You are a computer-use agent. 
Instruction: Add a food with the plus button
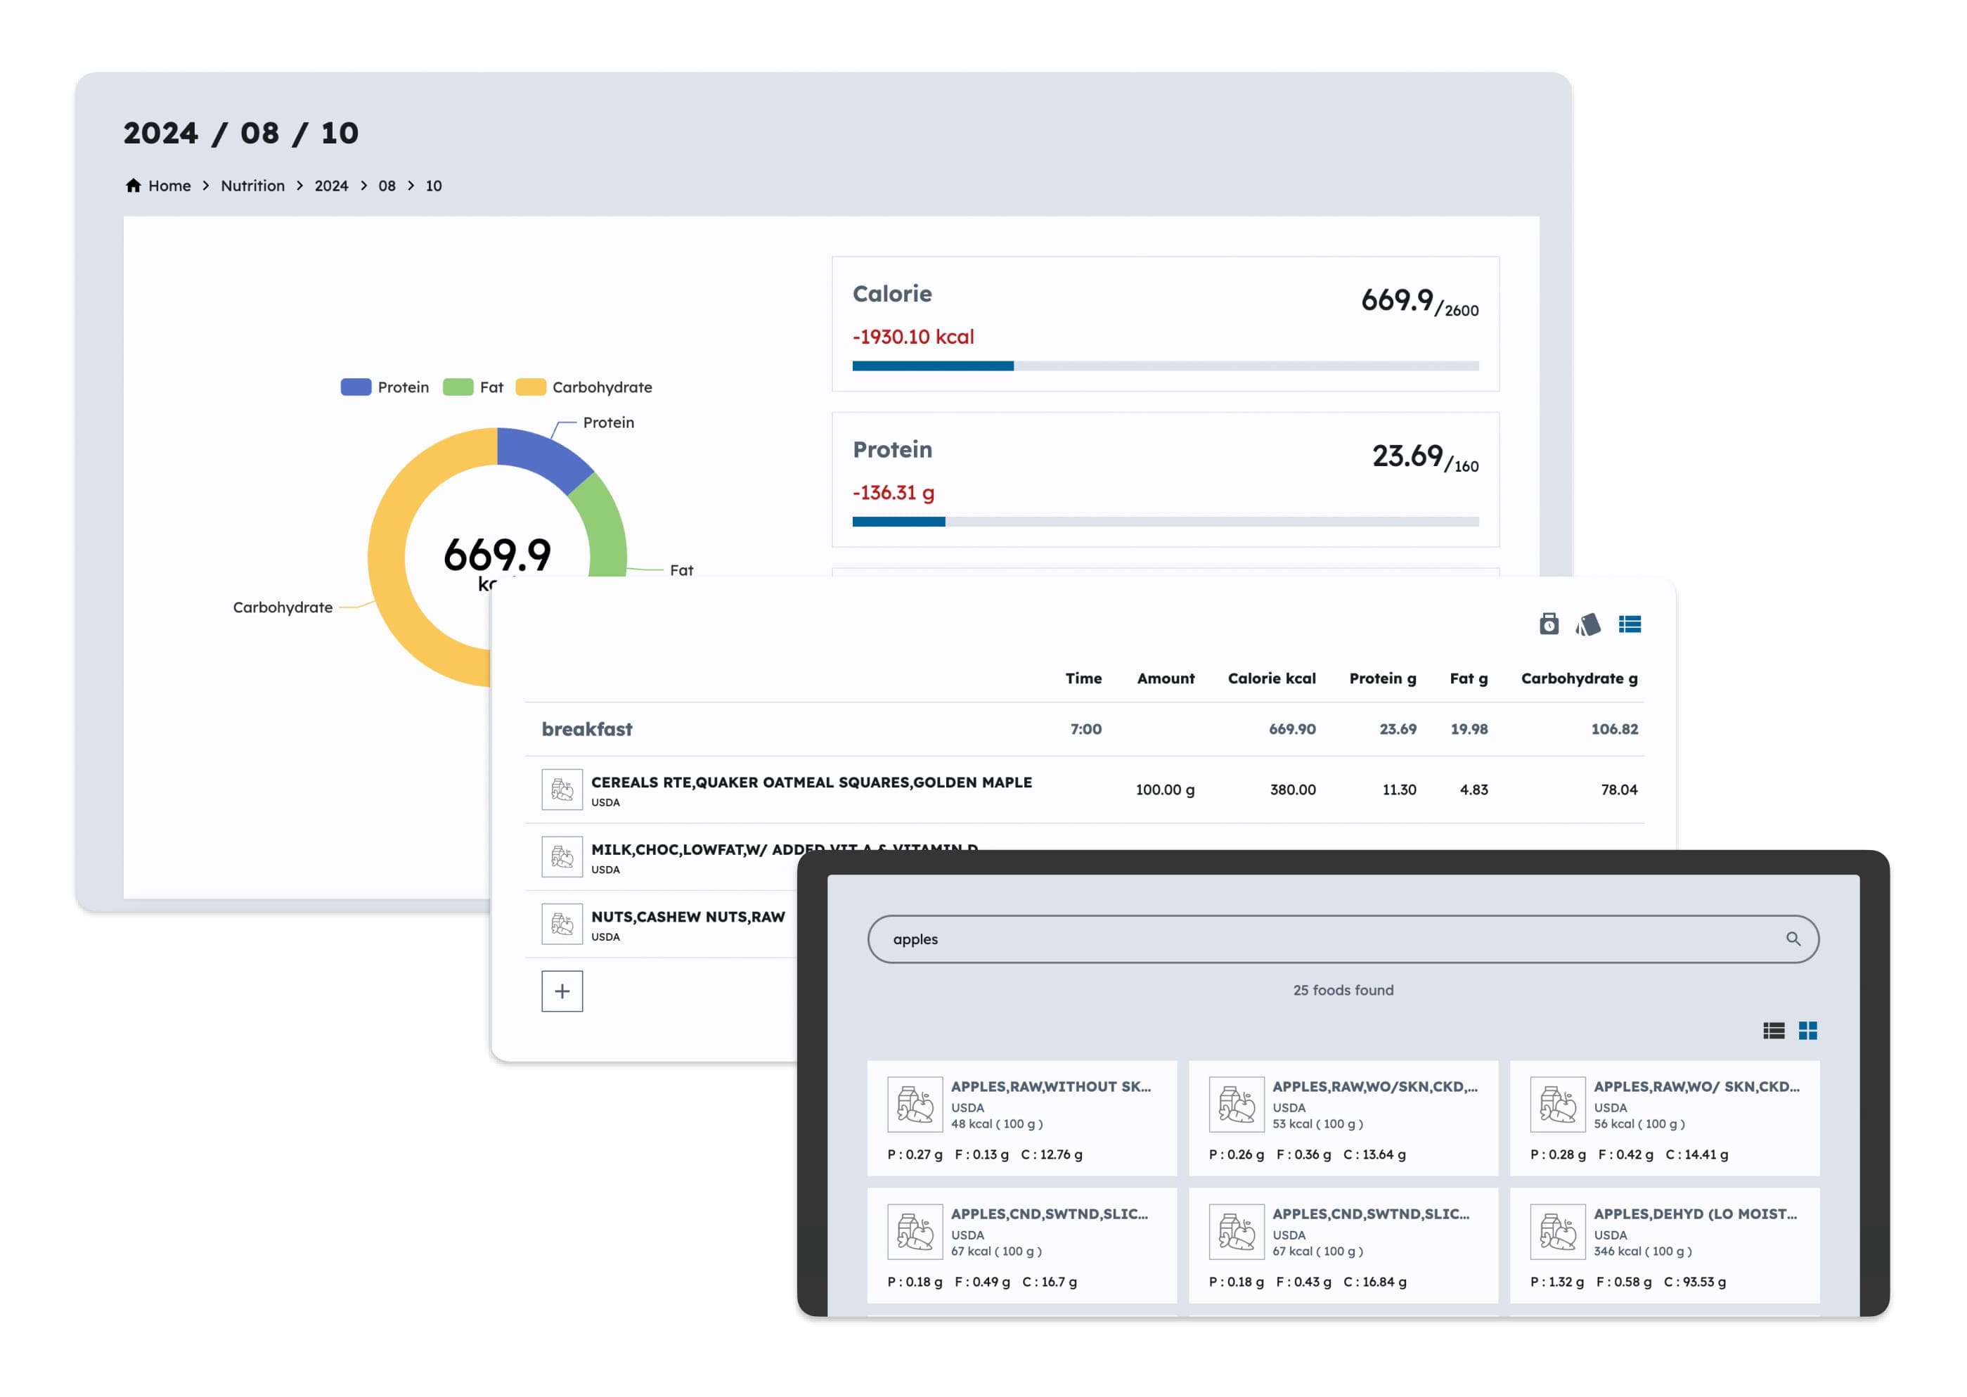click(562, 991)
